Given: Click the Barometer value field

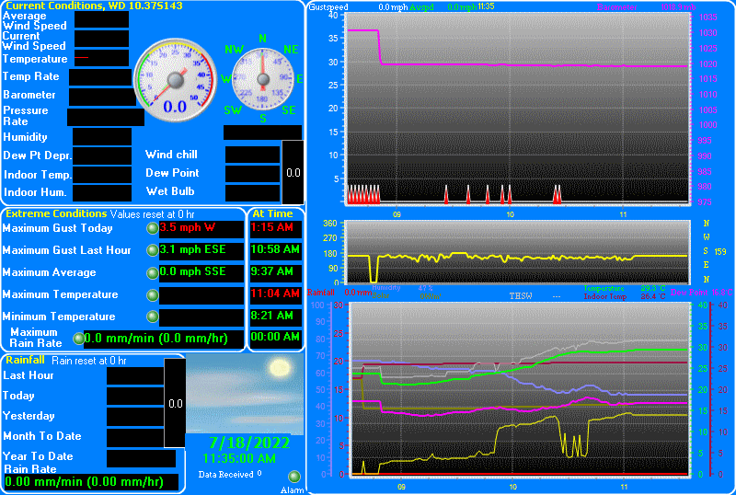Looking at the screenshot, I should pos(101,96).
